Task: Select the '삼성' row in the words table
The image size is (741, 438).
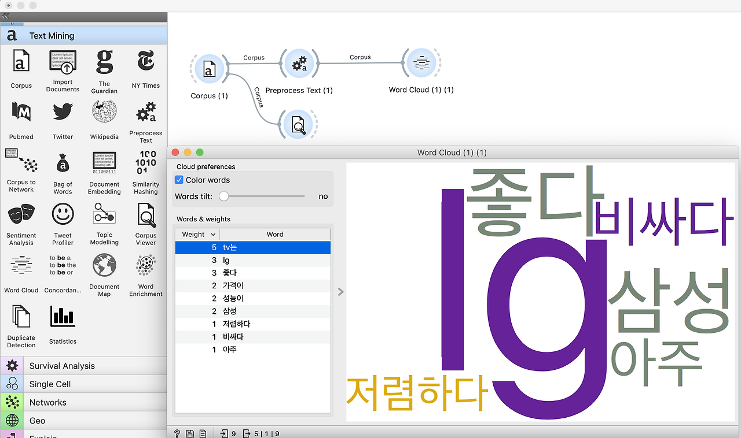Action: coord(253,311)
